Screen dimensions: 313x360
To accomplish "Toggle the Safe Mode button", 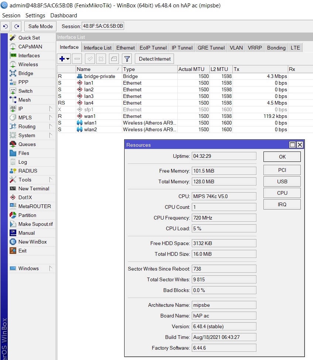I will pos(40,26).
